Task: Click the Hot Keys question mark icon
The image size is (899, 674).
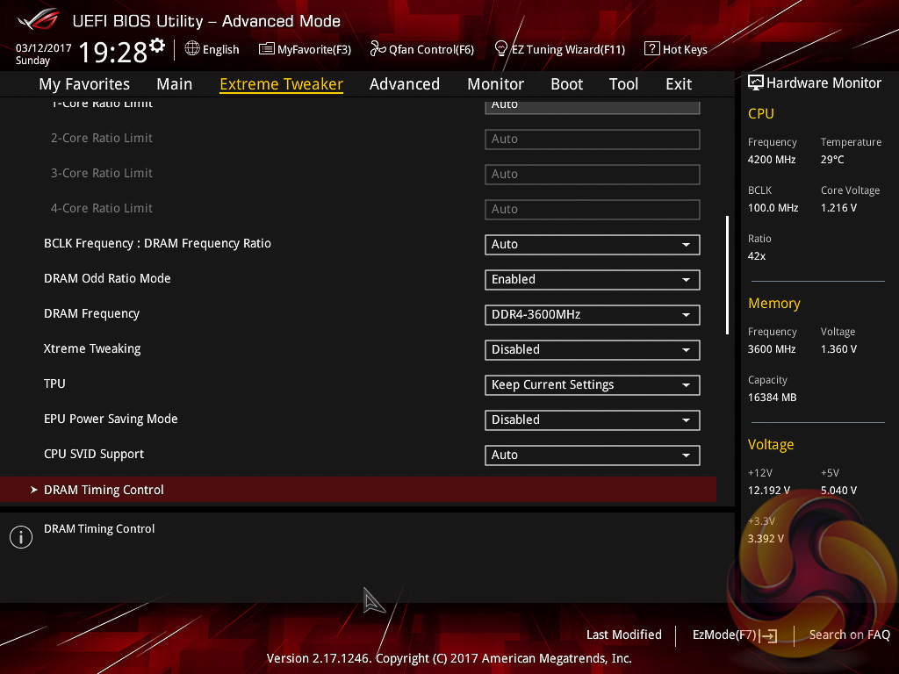Action: tap(652, 49)
